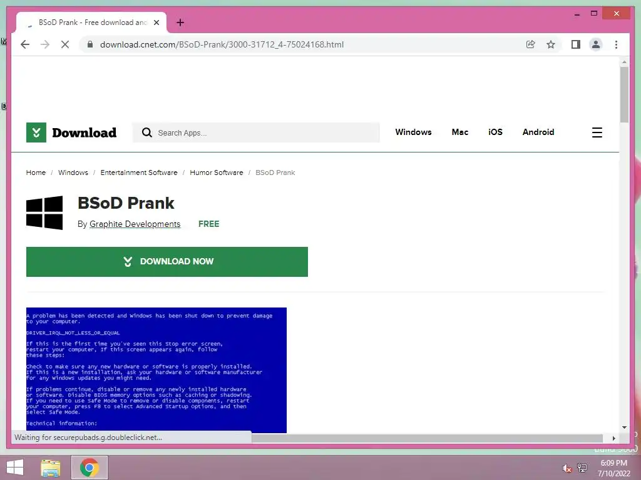The height and width of the screenshot is (480, 641).
Task: Click the muted volume tray icon
Action: pos(567,468)
